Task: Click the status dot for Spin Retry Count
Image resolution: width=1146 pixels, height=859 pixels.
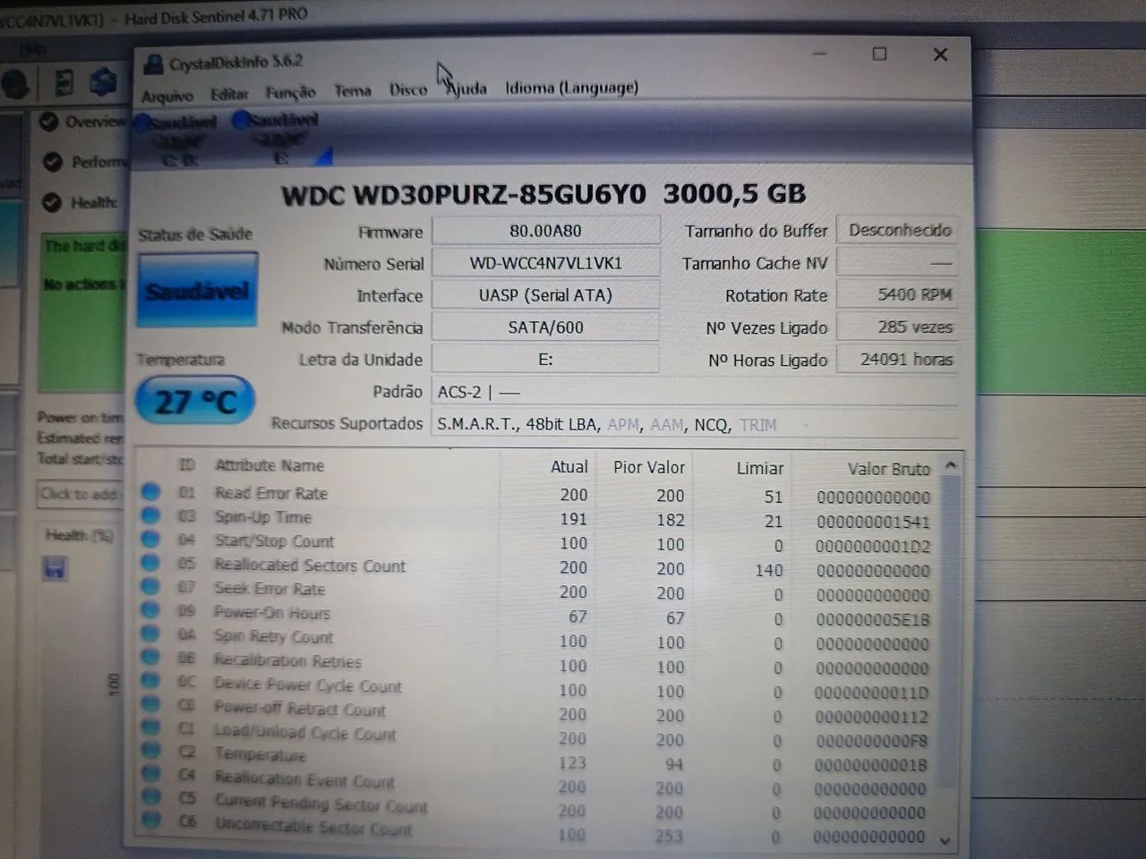Action: pos(150,634)
